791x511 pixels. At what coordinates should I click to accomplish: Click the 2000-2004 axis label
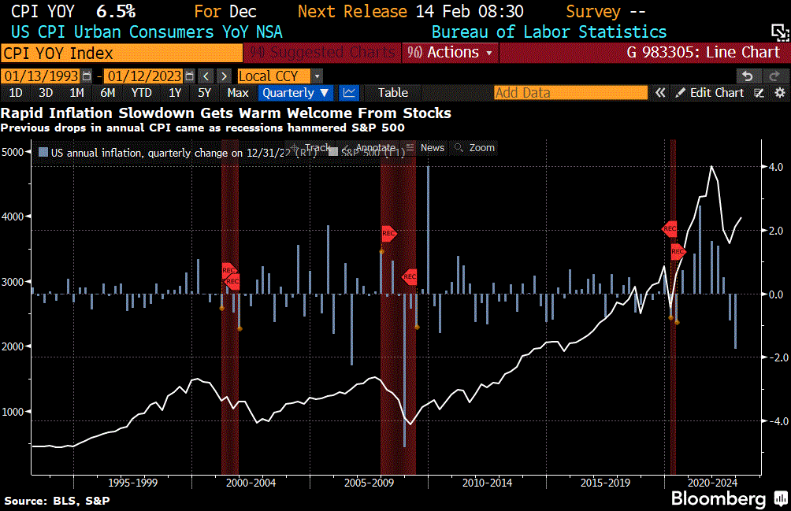pos(251,483)
